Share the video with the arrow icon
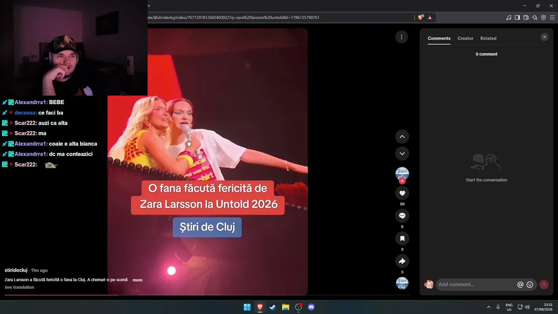The image size is (558, 314). tap(402, 261)
